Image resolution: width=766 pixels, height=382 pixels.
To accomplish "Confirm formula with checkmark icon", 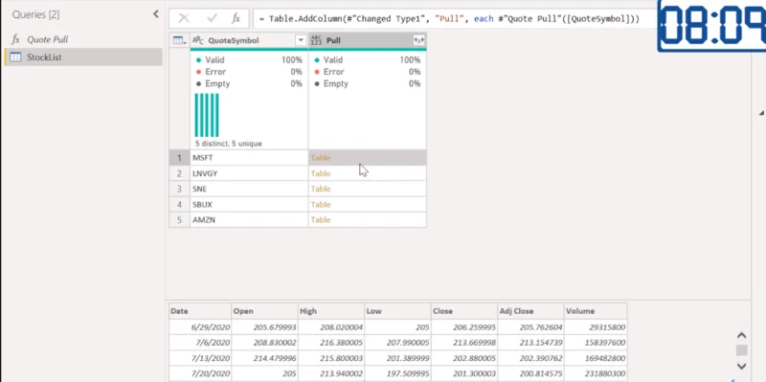I will coord(212,18).
